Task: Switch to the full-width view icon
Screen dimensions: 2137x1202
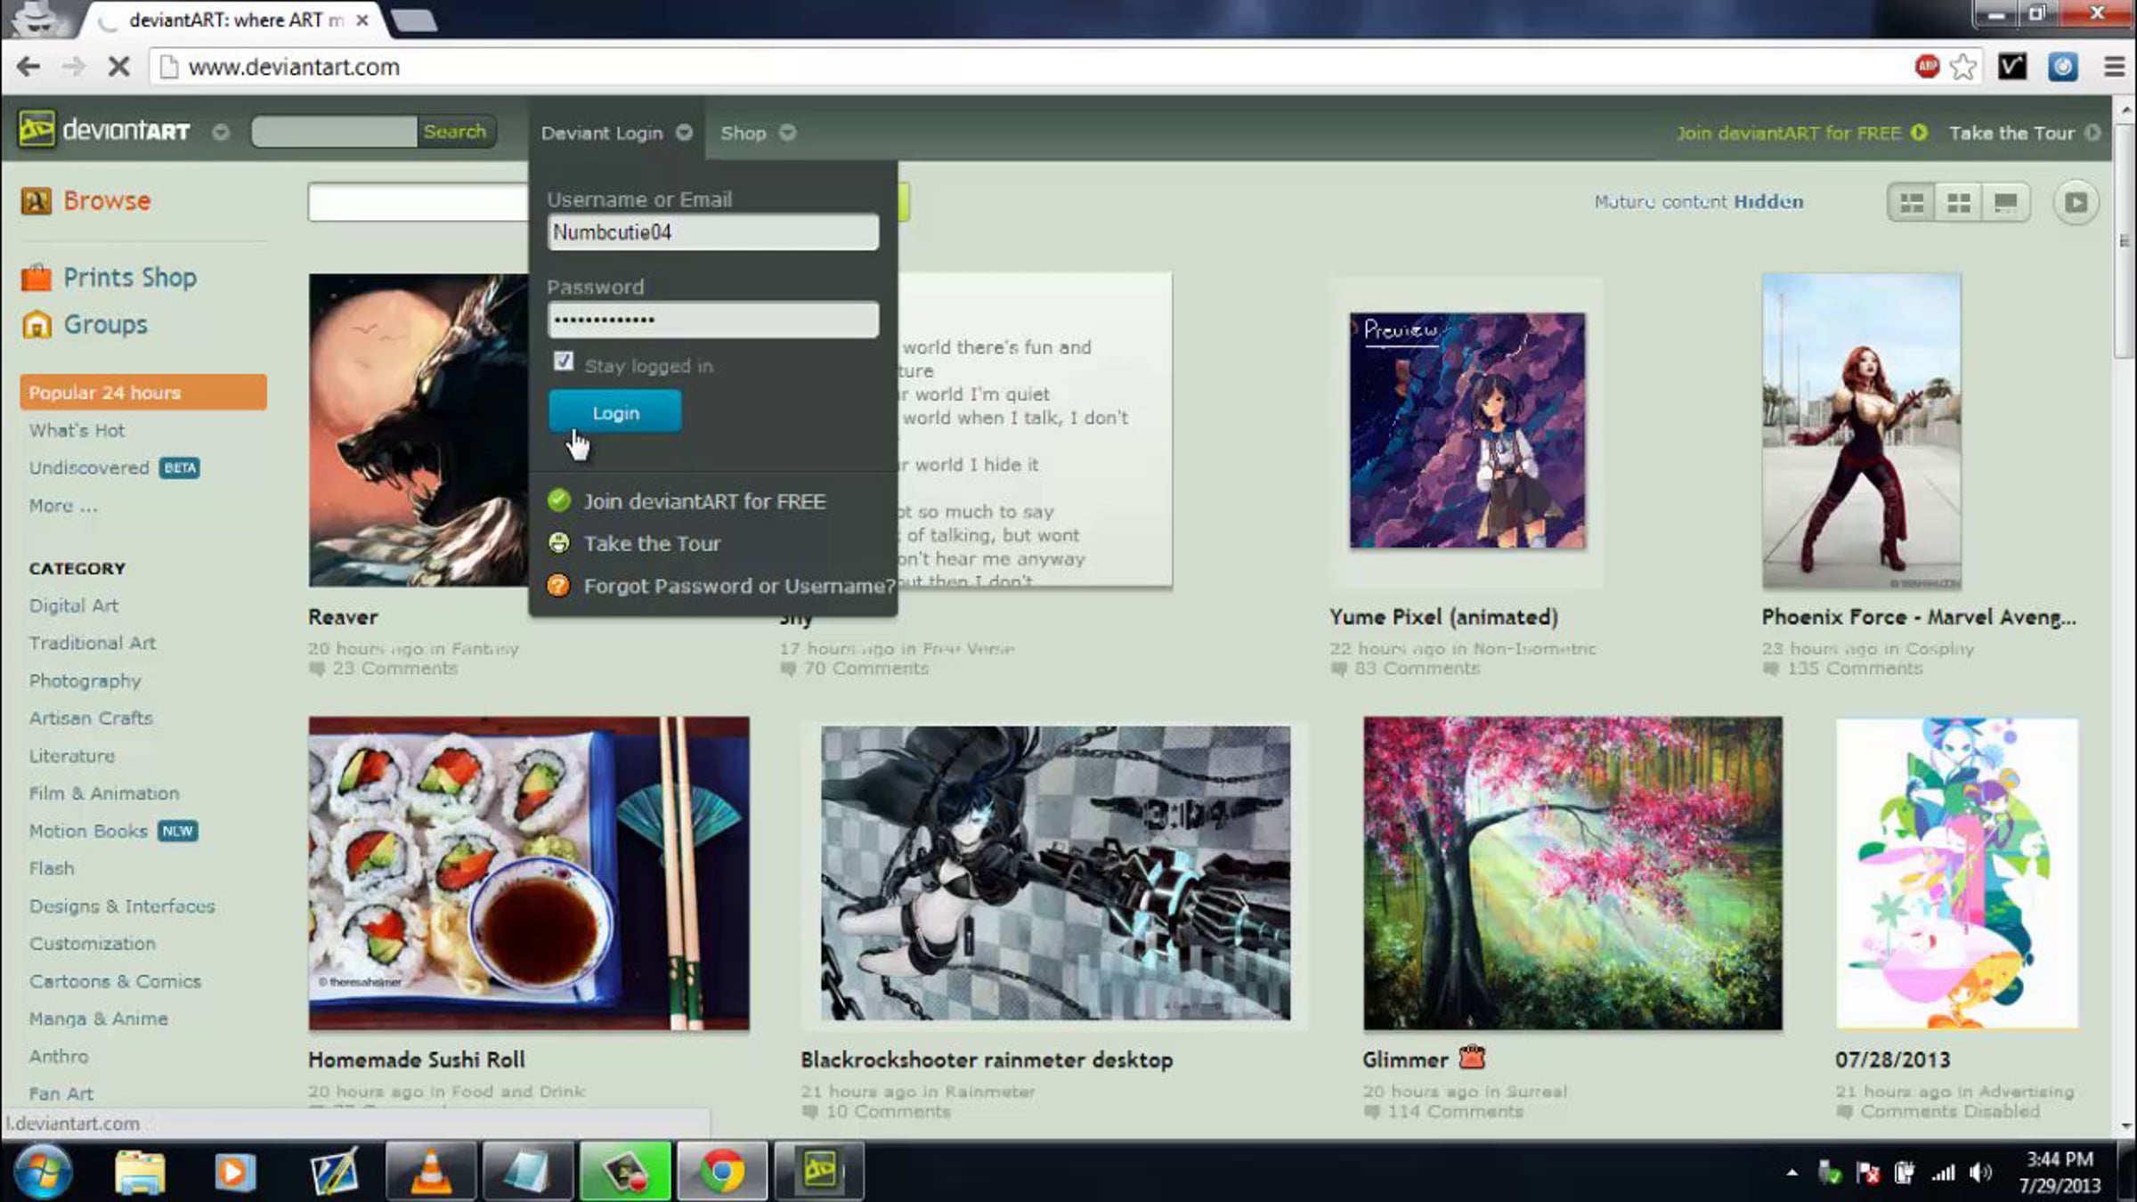Action: pyautogui.click(x=2005, y=203)
